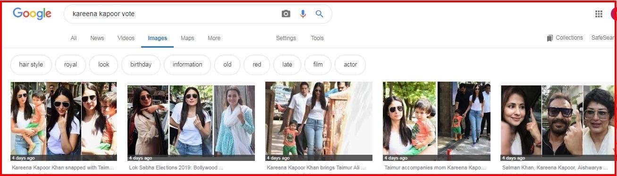This screenshot has width=617, height=176.
Task: Click caption 'Kareena Kapoor Khan brings Taimur Ali ...'
Action: [x=316, y=168]
